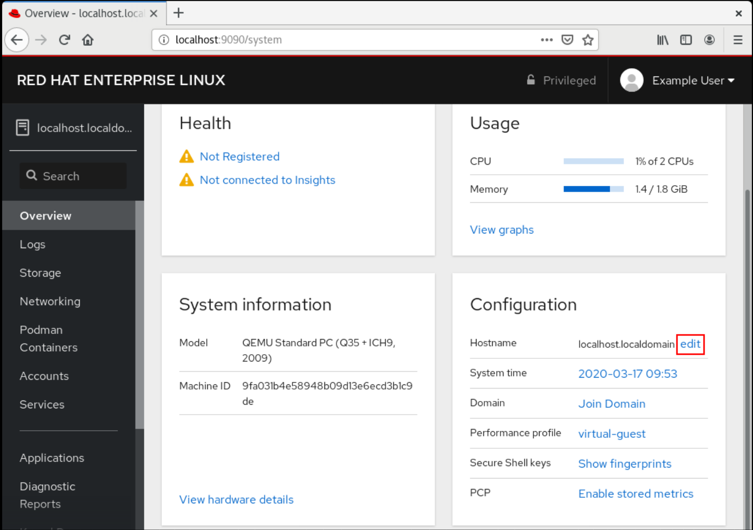753x530 pixels.
Task: Click the RED HAT ENTERPRISE LINUX title
Action: click(x=121, y=80)
